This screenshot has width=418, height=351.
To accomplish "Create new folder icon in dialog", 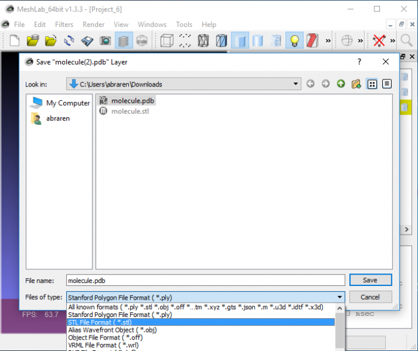I will click(x=356, y=84).
